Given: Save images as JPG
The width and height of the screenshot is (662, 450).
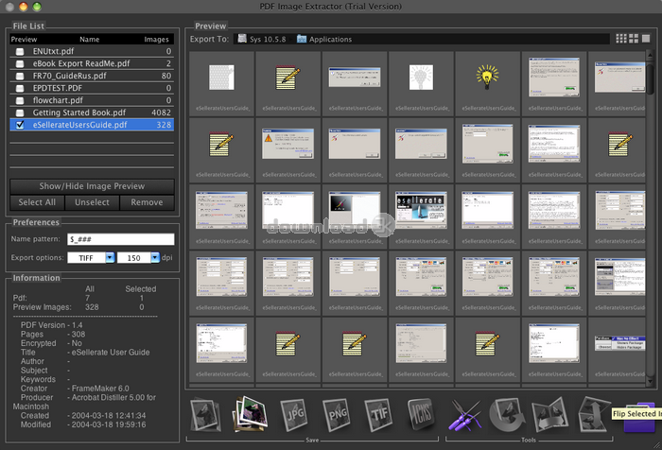Looking at the screenshot, I should coord(294,415).
